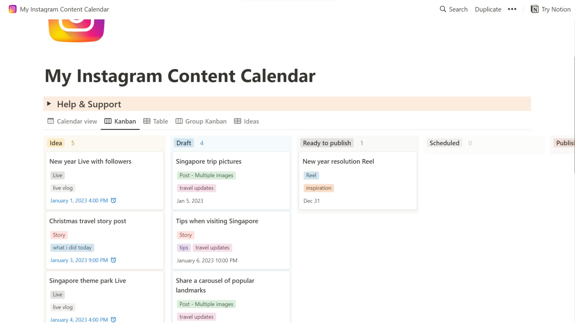Screen dimensions: 575x323
Task: Click the Table view icon
Action: (147, 121)
